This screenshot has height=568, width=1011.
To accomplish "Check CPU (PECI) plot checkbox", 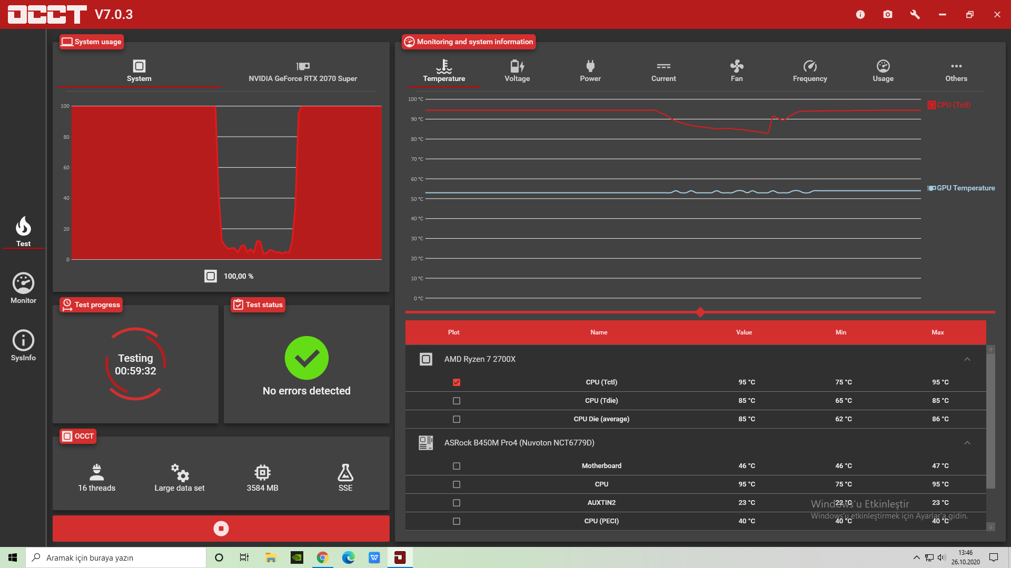I will (457, 521).
